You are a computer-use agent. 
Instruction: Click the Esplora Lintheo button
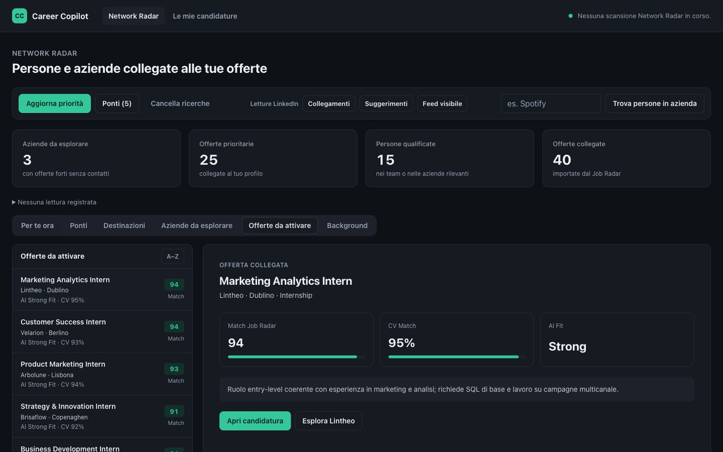click(329, 421)
